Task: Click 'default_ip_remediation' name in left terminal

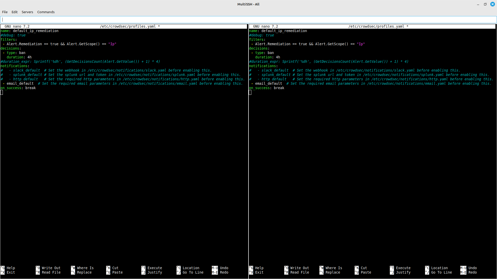Action: (36, 31)
